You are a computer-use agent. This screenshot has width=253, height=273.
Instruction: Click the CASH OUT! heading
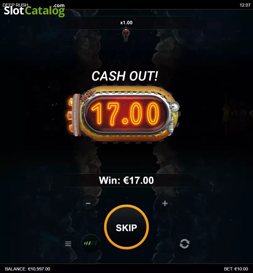(125, 76)
